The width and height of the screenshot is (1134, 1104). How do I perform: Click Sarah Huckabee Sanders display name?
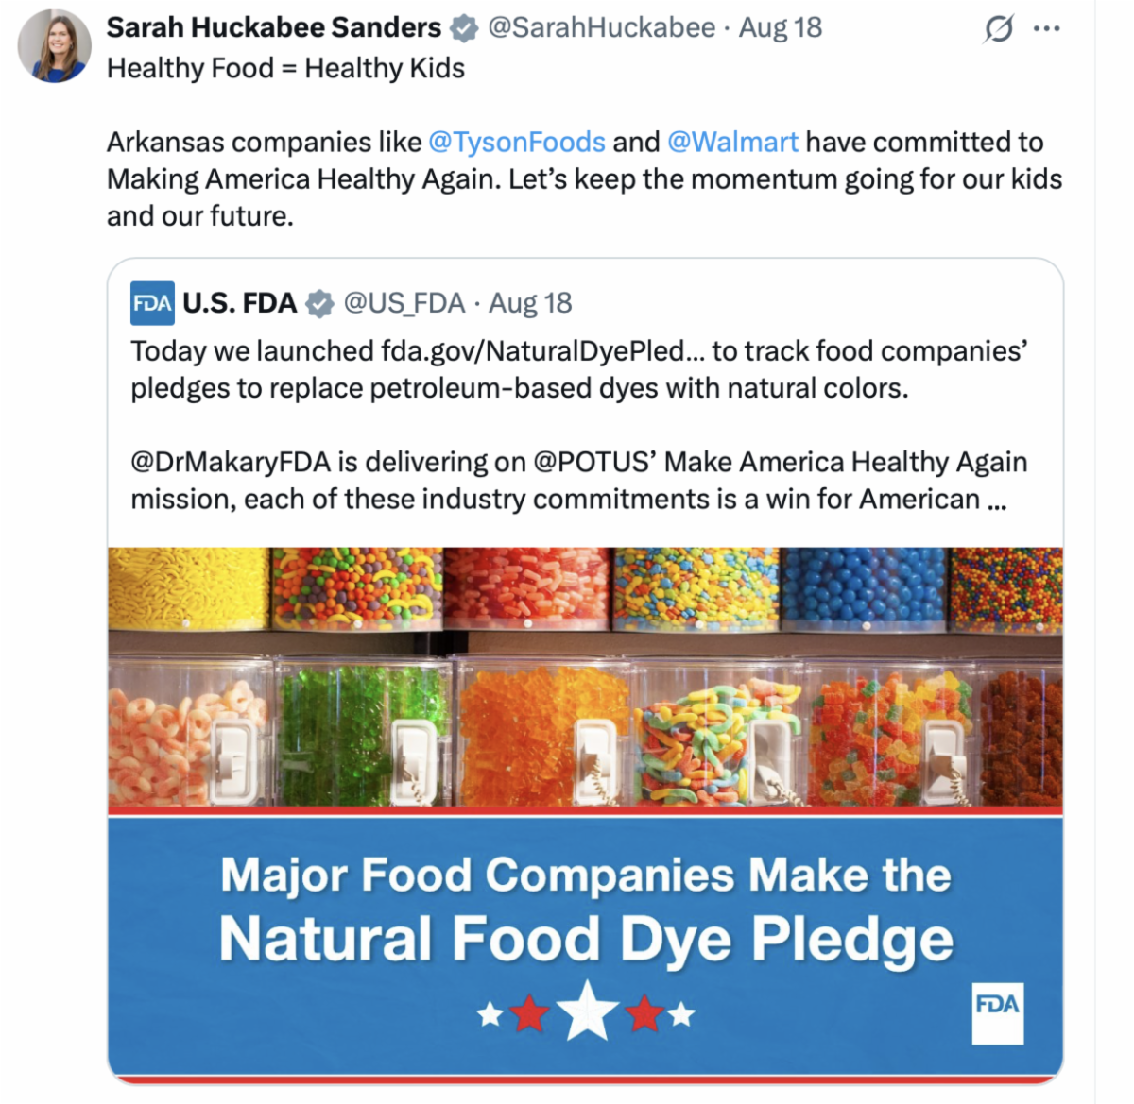(x=274, y=28)
